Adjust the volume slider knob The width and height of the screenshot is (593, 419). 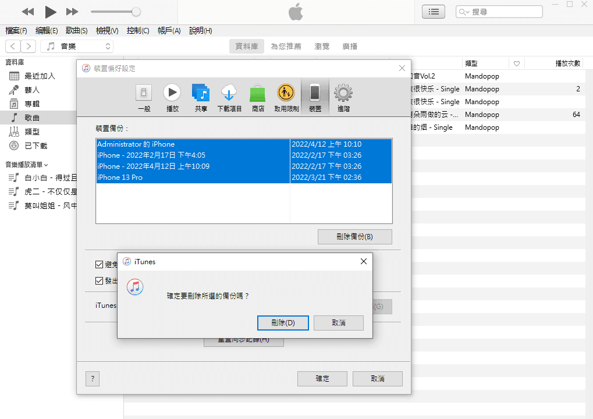click(136, 12)
